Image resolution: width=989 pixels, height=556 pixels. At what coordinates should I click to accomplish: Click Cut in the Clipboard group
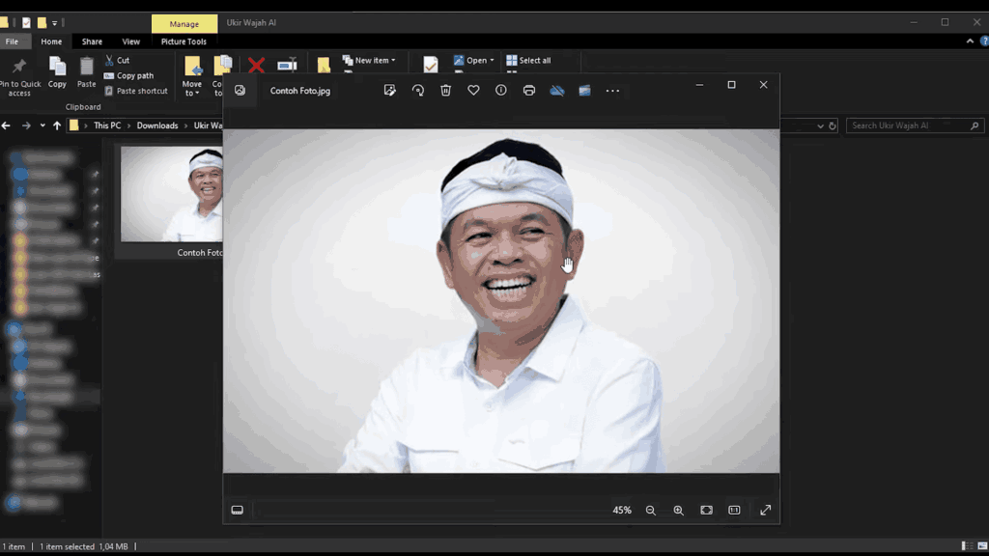pyautogui.click(x=117, y=61)
